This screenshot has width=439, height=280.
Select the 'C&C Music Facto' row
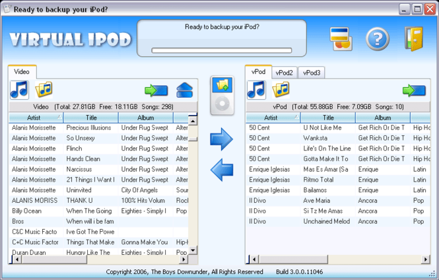[98, 232]
